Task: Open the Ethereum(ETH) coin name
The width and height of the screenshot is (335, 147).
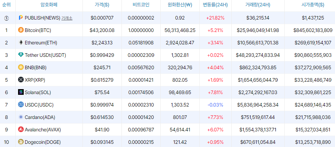Action: coord(41,43)
